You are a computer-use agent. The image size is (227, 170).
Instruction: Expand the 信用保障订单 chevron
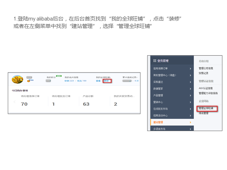point(190,69)
